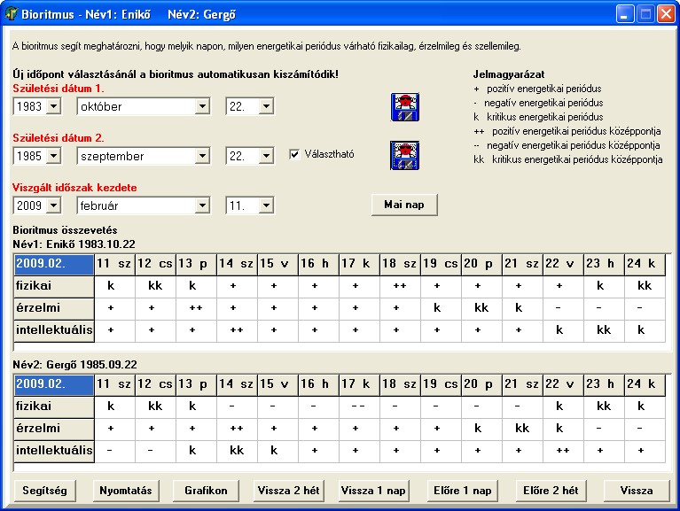
Task: Click the save icon beside birth date 2
Action: (x=404, y=155)
